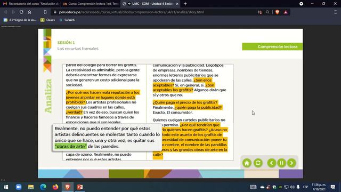Open the notifications action center
This screenshot has width=341, height=192.
(x=332, y=187)
